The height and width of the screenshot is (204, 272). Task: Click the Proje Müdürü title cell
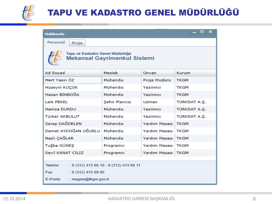point(158,80)
